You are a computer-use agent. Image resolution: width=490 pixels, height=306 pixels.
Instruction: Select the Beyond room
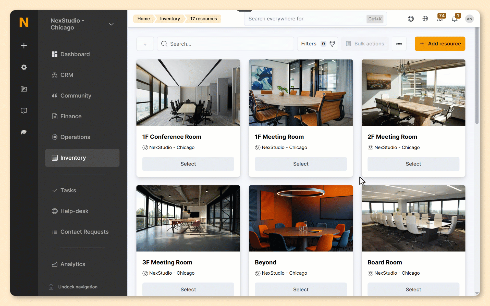[x=301, y=289]
